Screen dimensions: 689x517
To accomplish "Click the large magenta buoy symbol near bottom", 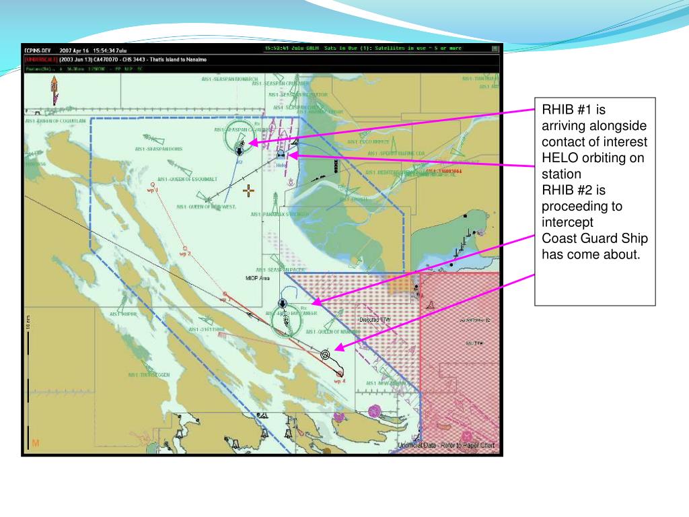I will tap(374, 411).
